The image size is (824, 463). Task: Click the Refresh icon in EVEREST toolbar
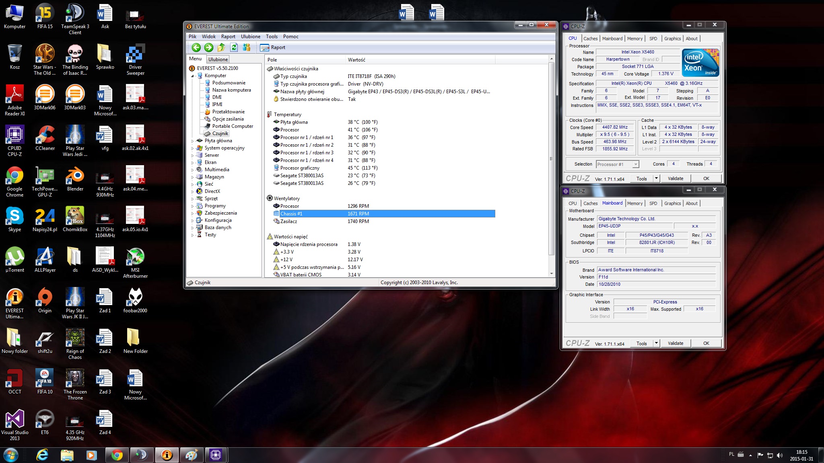[234, 47]
